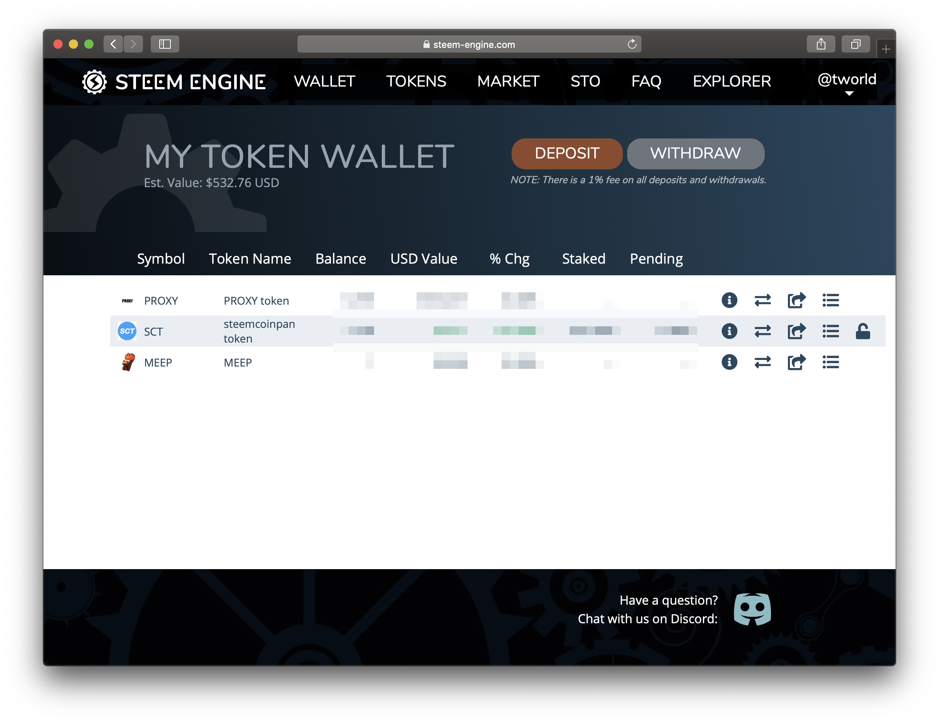Open transaction list icon for PROXY

click(x=831, y=300)
